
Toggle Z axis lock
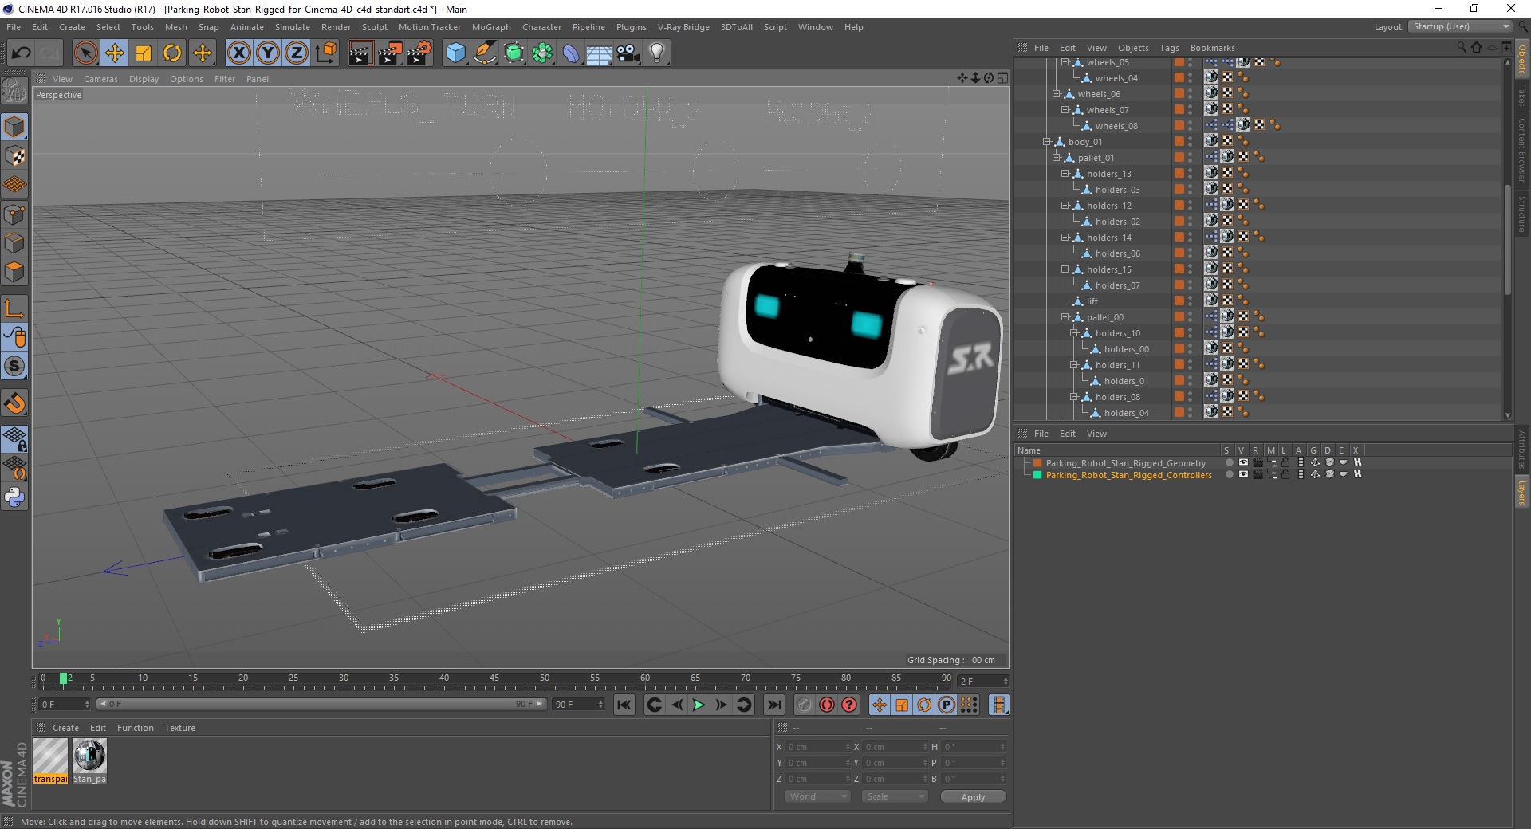click(x=297, y=53)
